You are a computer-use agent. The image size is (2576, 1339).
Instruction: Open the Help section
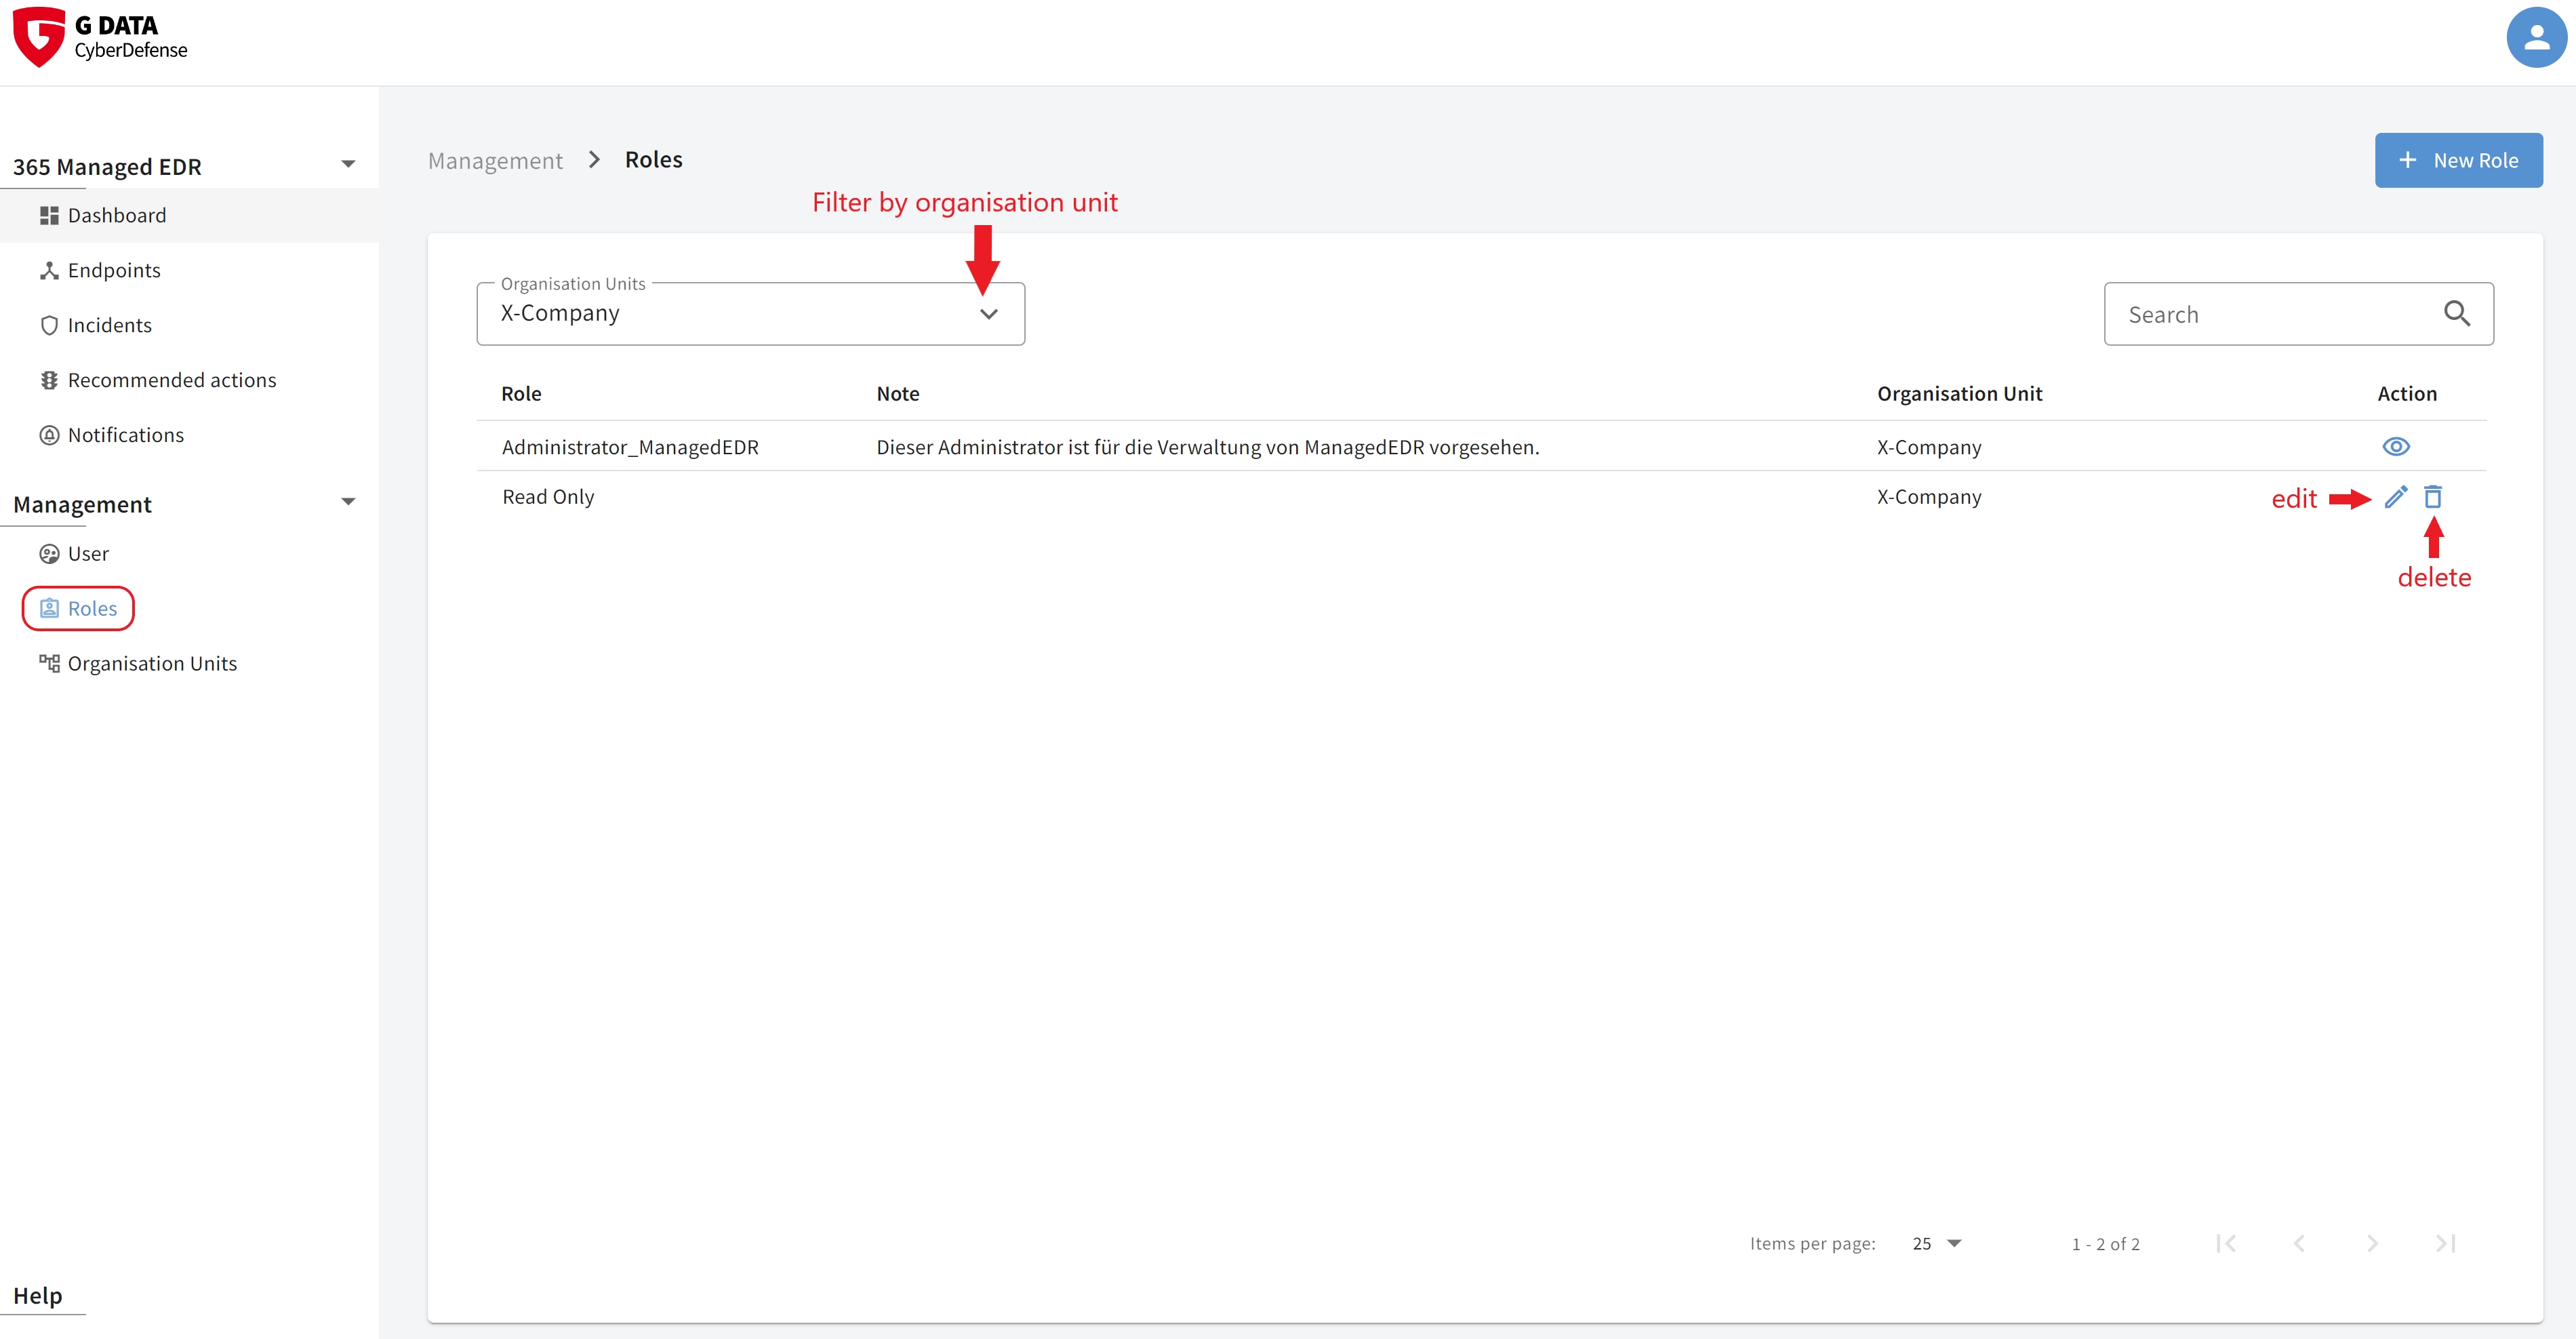pos(38,1295)
